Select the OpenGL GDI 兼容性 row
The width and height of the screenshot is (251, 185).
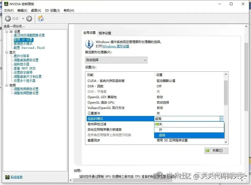(x=155, y=97)
